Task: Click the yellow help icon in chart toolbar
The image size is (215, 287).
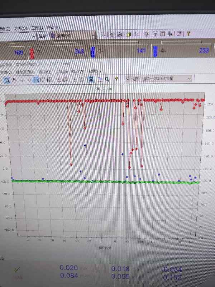Action: point(116,79)
